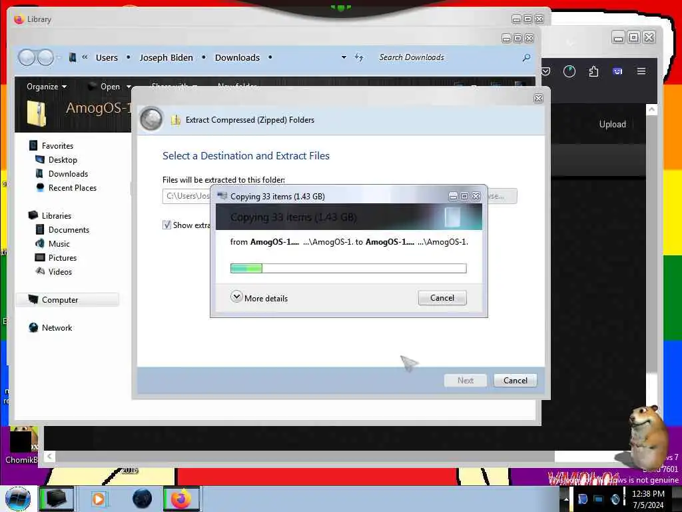The width and height of the screenshot is (682, 512).
Task: Click the Music library icon
Action: coord(39,243)
